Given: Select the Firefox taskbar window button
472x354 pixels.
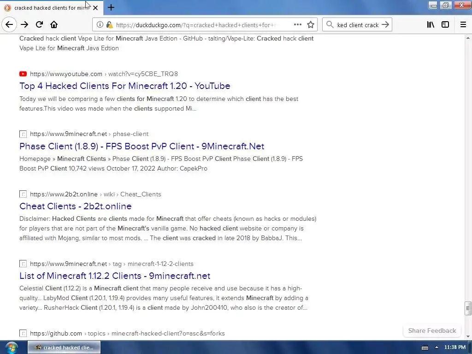Looking at the screenshot, I should [x=64, y=348].
